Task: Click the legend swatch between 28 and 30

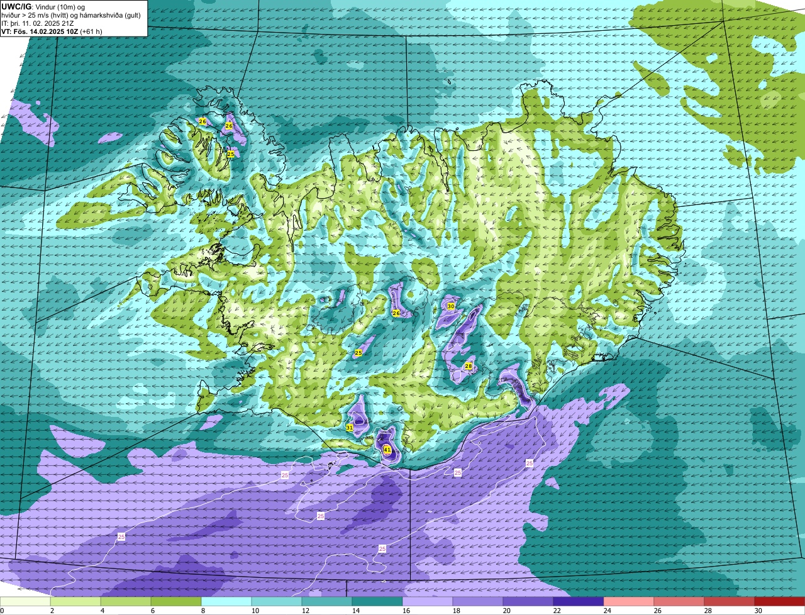Action: click(730, 602)
